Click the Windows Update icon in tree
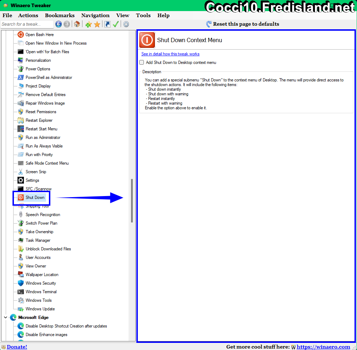Image resolution: width=357 pixels, height=350 pixels. 20,309
